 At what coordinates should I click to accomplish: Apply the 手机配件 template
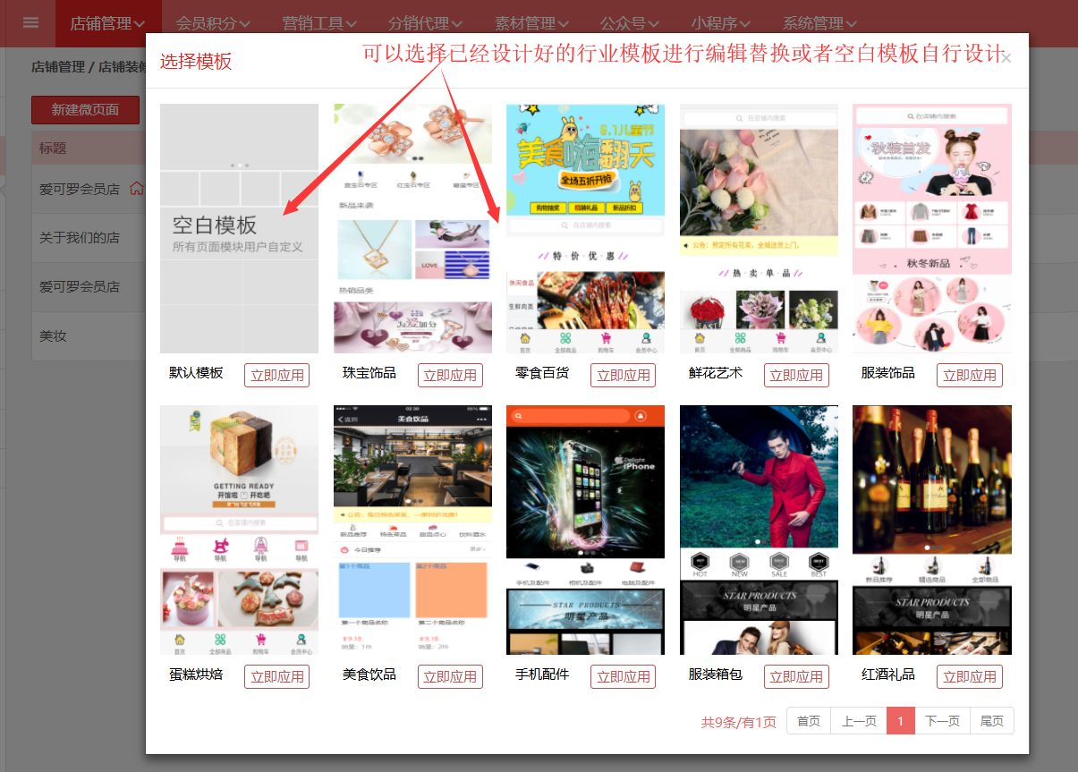(x=623, y=677)
